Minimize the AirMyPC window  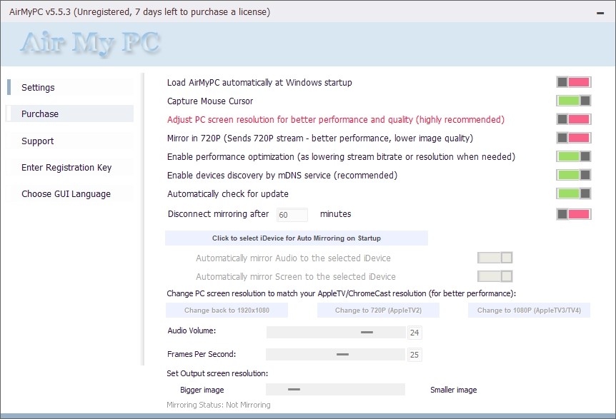coord(600,13)
